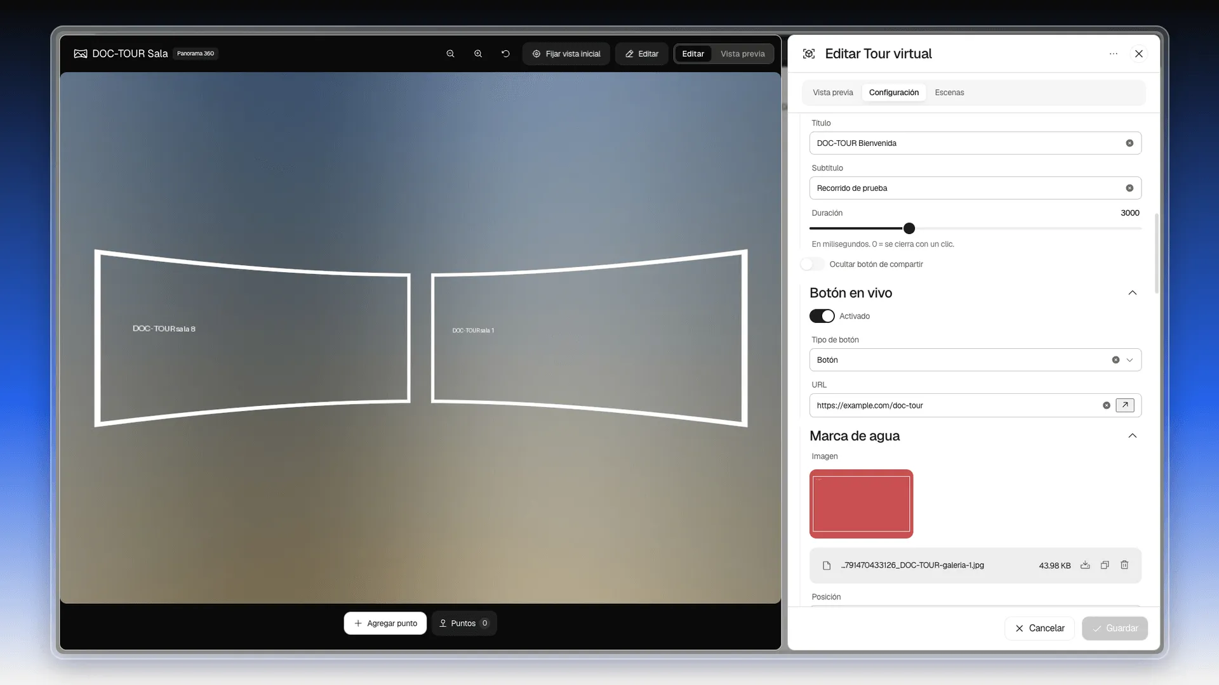The height and width of the screenshot is (685, 1219).
Task: Click the Panorama 360 badge
Action: tap(196, 54)
